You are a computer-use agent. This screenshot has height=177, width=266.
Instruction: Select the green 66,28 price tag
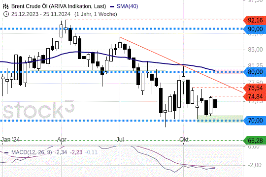tap(254, 141)
